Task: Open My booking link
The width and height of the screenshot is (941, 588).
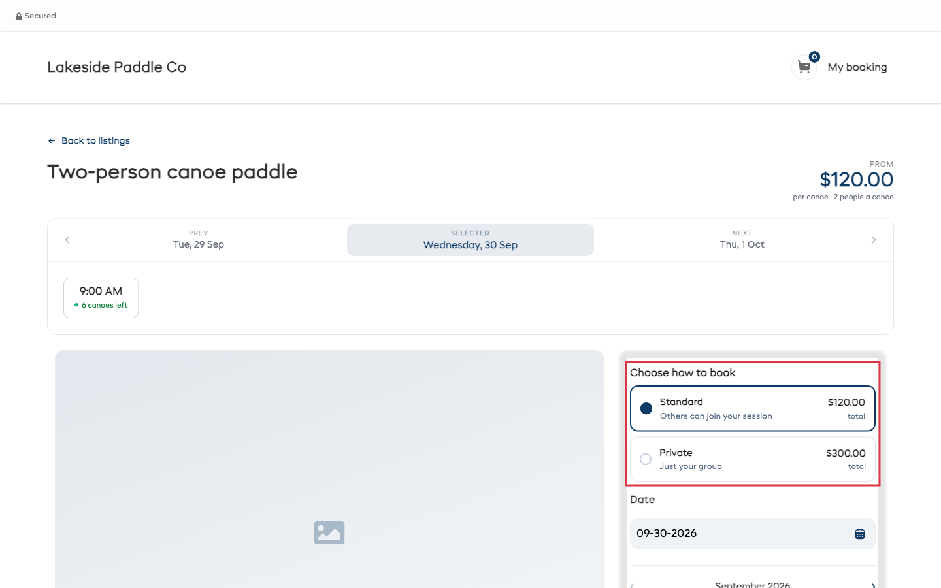Action: (857, 67)
